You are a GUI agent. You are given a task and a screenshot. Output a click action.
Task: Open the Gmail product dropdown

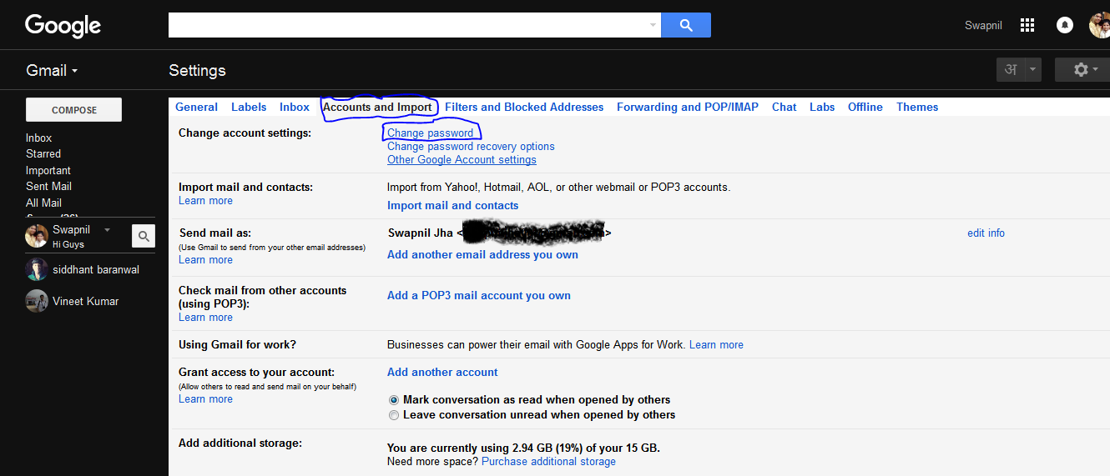click(52, 70)
